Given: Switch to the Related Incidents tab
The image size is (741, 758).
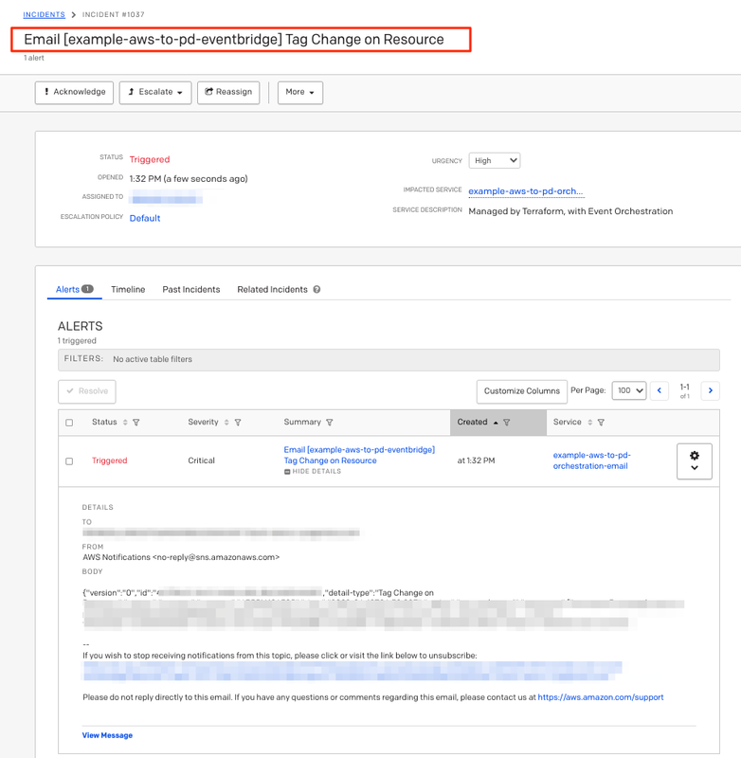Looking at the screenshot, I should pos(272,289).
